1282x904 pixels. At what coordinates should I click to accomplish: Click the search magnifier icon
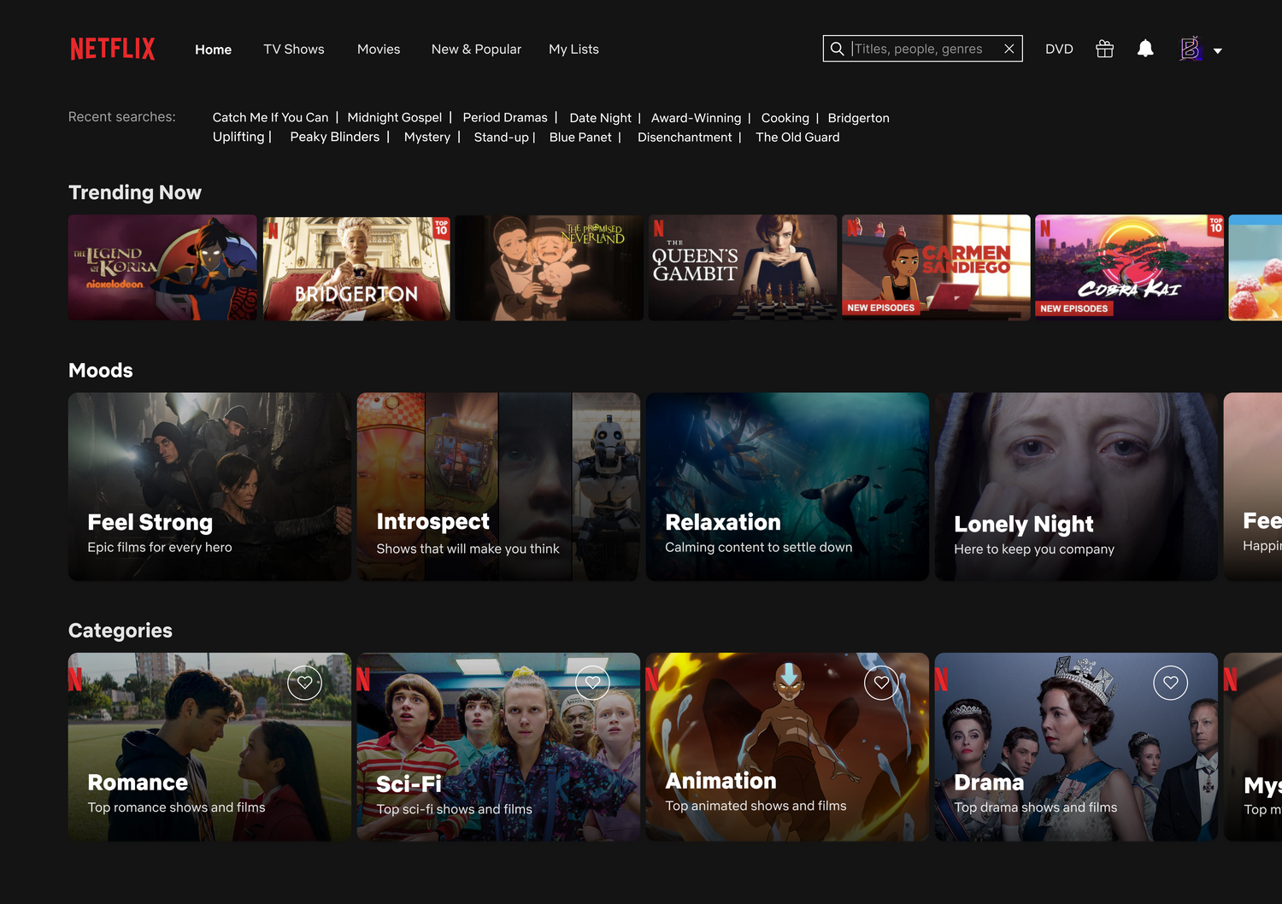click(838, 49)
